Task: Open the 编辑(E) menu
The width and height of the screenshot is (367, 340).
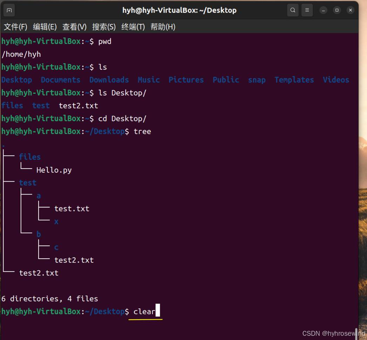Action: (45, 27)
